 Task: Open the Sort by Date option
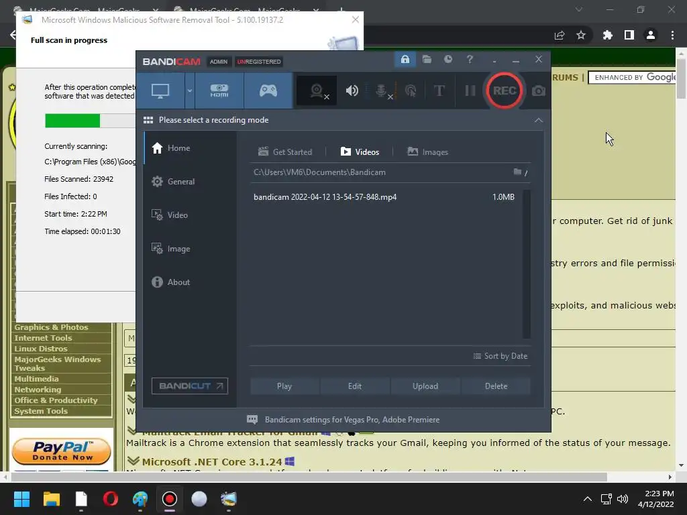pos(500,356)
